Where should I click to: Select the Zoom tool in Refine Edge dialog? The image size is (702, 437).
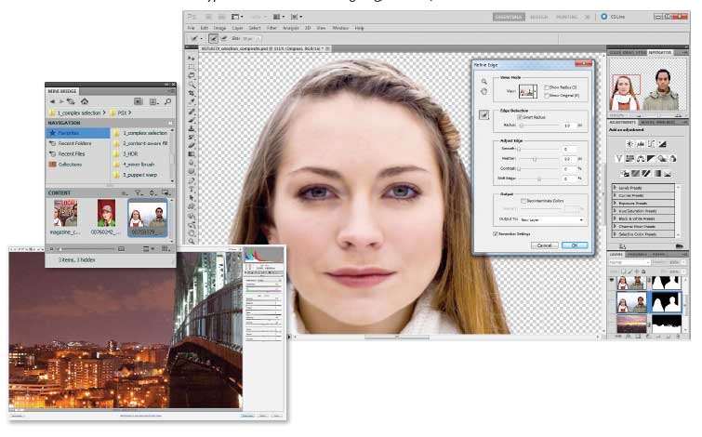click(484, 82)
